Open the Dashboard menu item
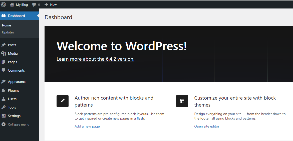293x141 pixels. [x=16, y=16]
